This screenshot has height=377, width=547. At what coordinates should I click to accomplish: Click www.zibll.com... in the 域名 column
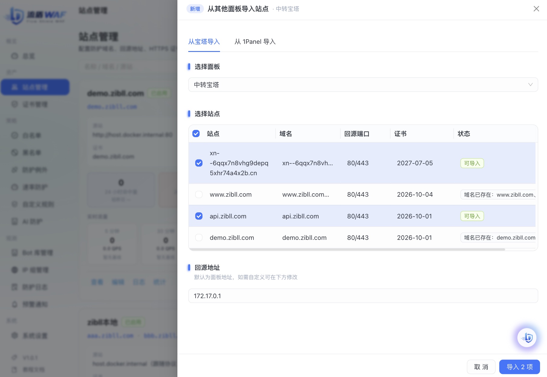point(306,195)
